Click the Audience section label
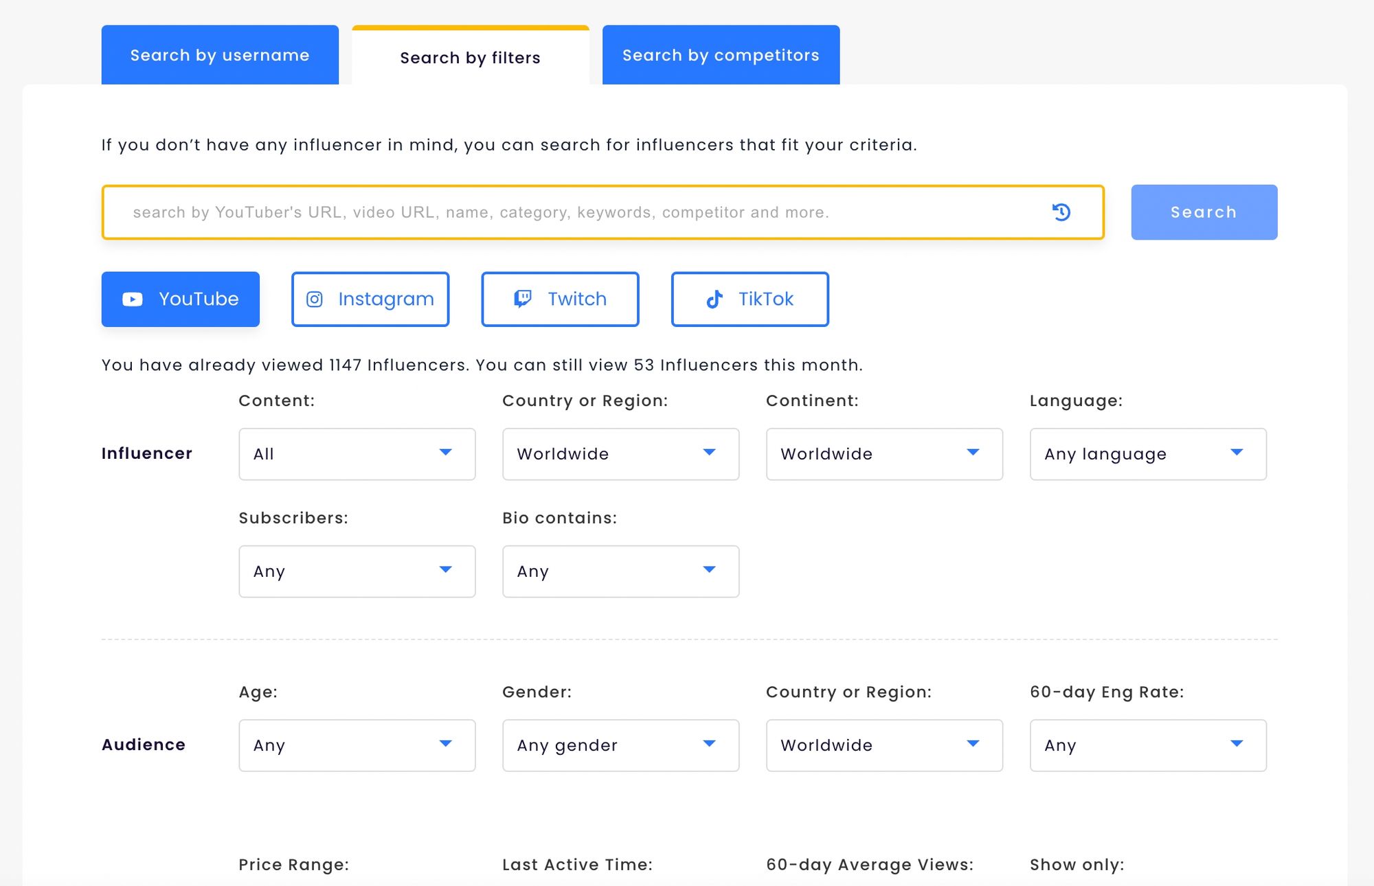This screenshot has height=886, width=1374. click(x=144, y=745)
